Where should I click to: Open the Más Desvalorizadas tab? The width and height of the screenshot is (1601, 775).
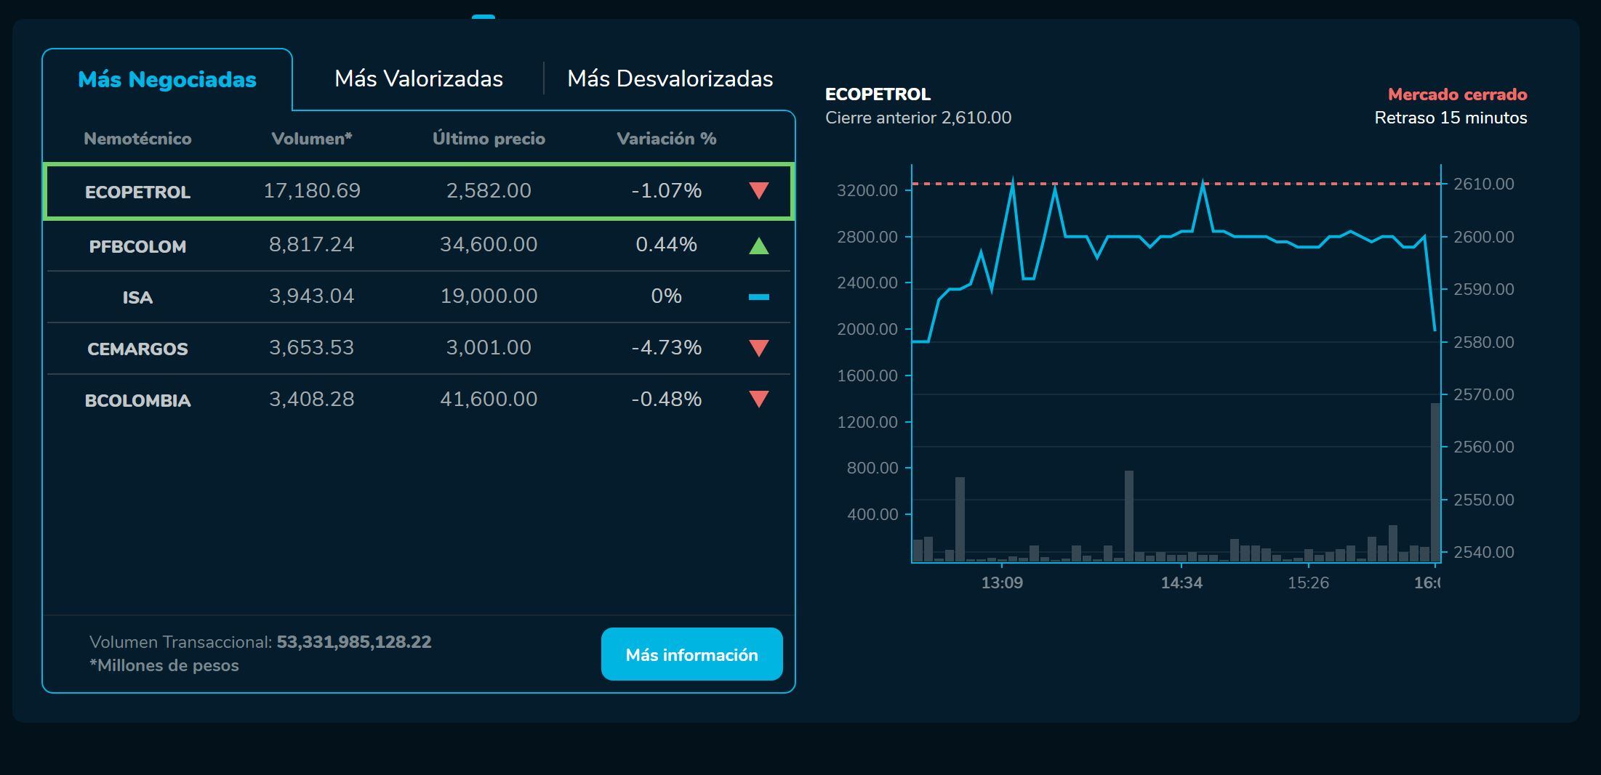point(671,78)
